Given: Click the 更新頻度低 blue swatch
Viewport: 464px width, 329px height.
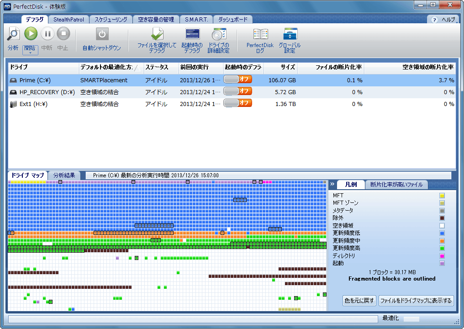Looking at the screenshot, I should click(x=442, y=233).
